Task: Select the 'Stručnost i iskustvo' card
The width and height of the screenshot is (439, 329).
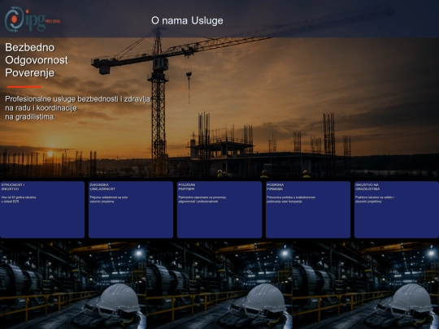Action: click(x=42, y=210)
